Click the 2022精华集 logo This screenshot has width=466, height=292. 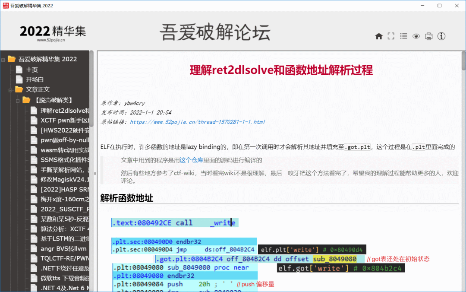click(53, 32)
